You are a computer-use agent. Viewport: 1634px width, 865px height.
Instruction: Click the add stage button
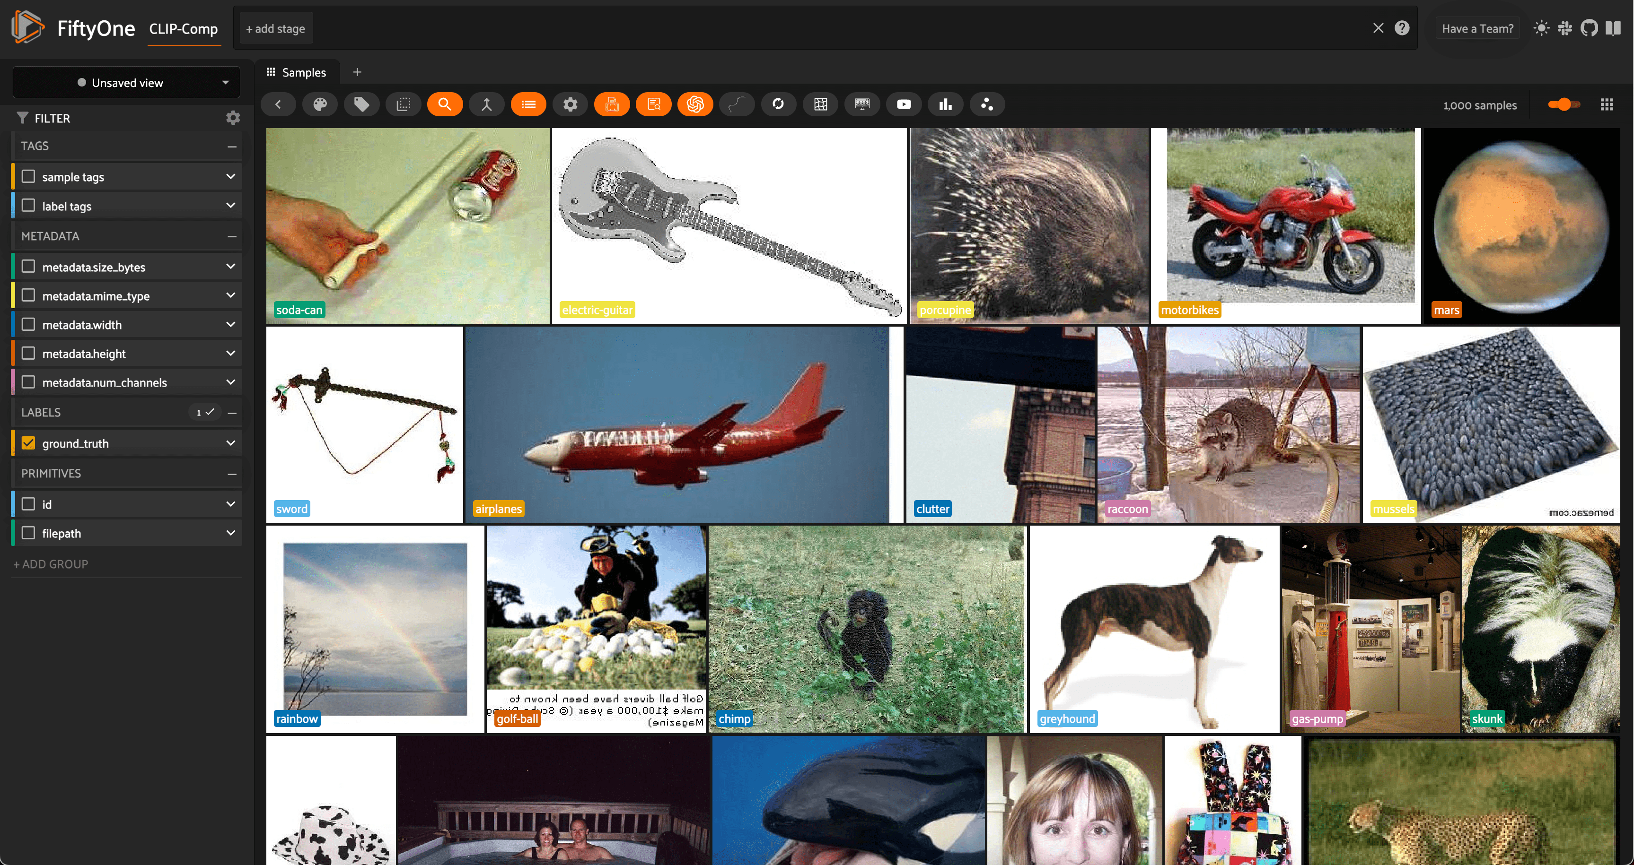[275, 28]
